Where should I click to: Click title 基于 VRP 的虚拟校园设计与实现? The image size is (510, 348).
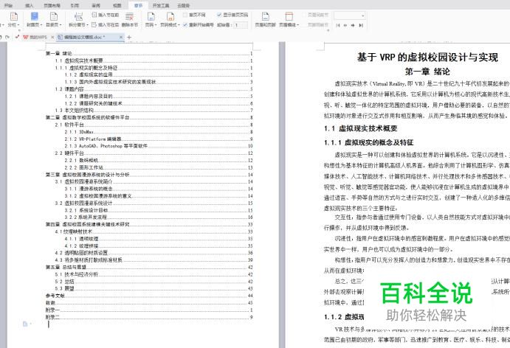tap(427, 58)
